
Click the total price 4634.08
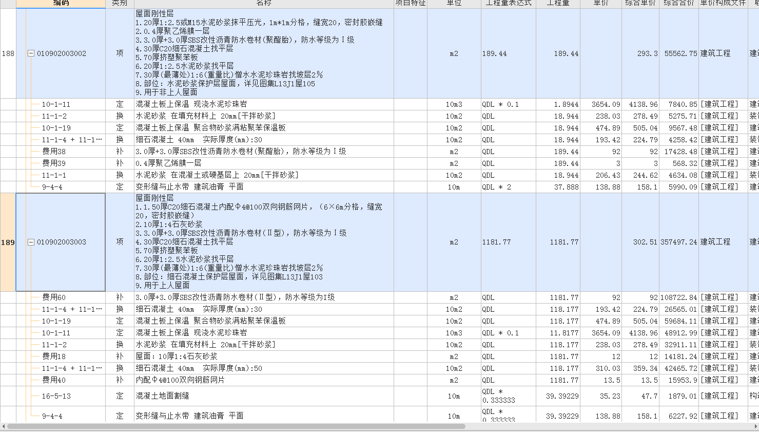(x=683, y=175)
